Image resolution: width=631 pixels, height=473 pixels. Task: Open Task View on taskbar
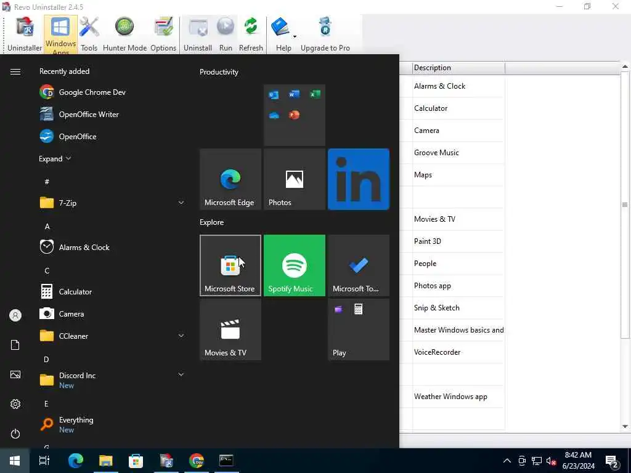coord(44,461)
